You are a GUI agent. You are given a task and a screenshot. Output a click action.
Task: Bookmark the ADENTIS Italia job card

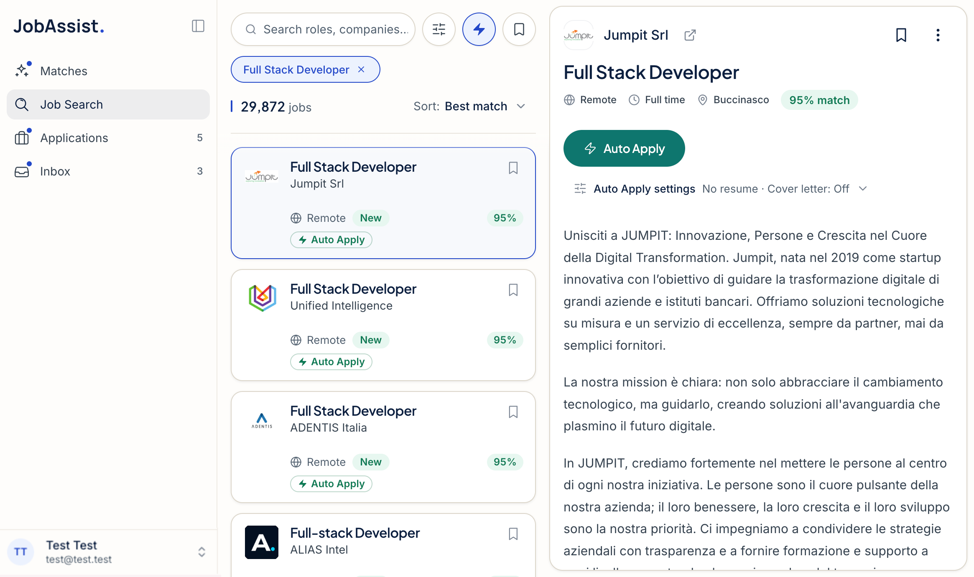pyautogui.click(x=513, y=412)
